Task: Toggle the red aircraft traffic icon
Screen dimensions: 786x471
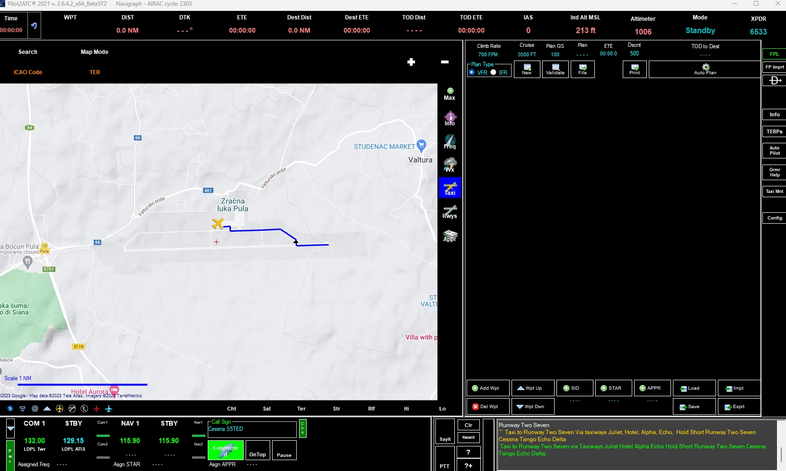Action: [x=97, y=409]
